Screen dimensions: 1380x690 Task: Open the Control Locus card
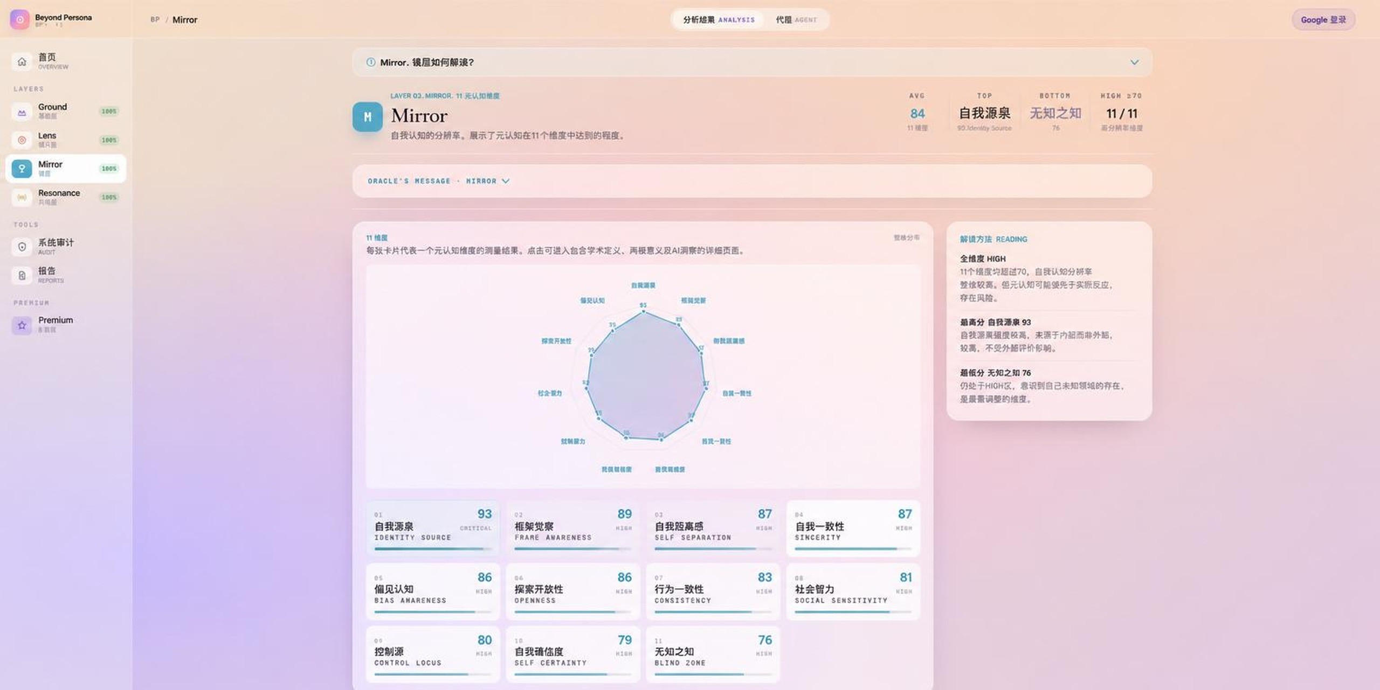[x=433, y=654]
